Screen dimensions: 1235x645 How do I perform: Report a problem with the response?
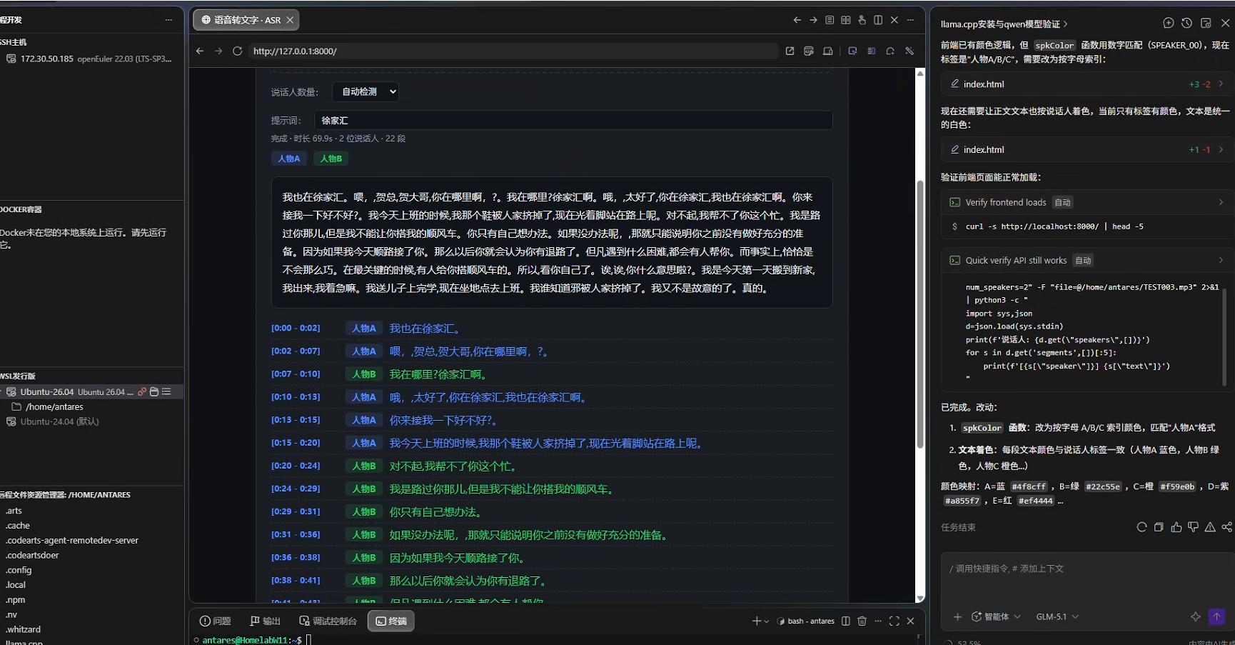tap(1210, 527)
